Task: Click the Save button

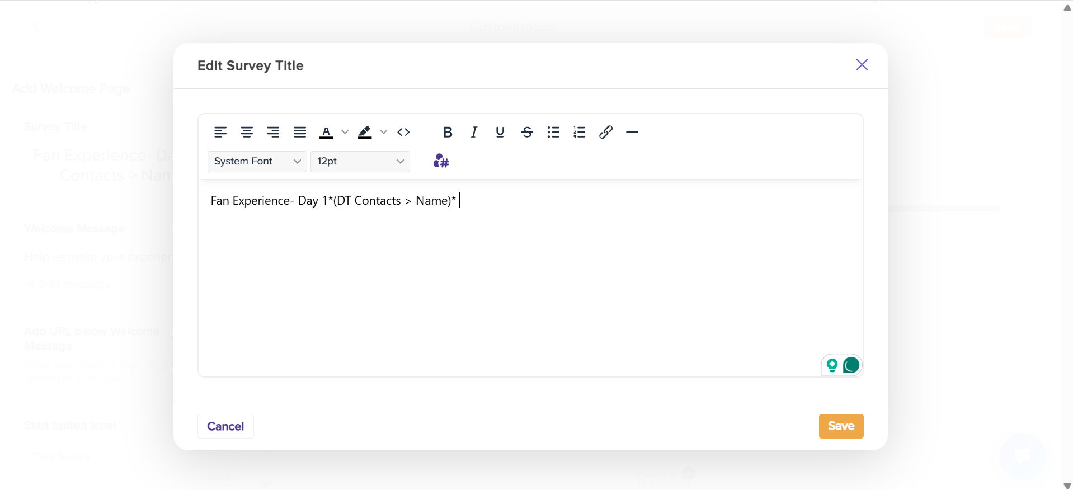Action: (841, 426)
